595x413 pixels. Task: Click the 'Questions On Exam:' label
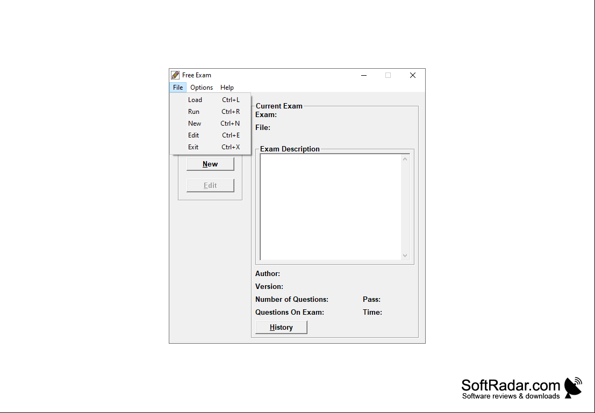(290, 312)
